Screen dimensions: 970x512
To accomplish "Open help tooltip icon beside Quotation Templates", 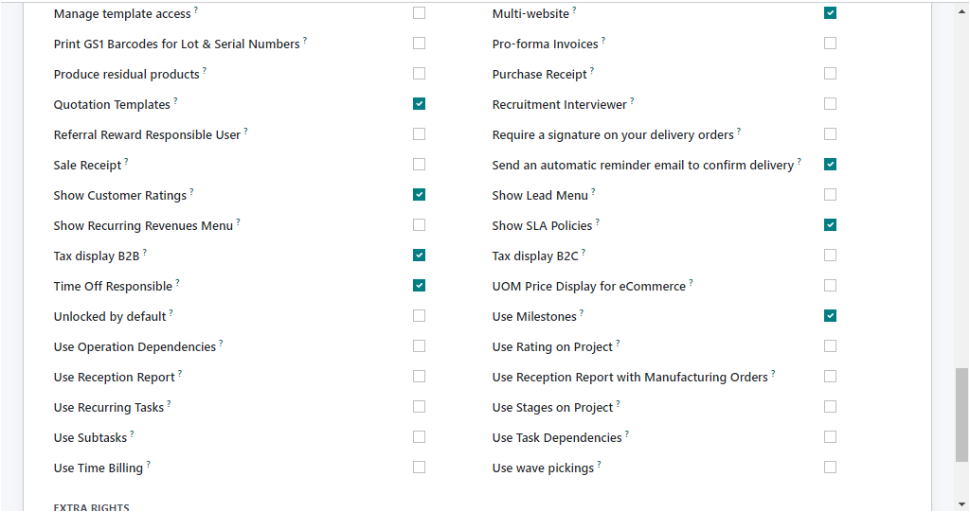I will 175,100.
